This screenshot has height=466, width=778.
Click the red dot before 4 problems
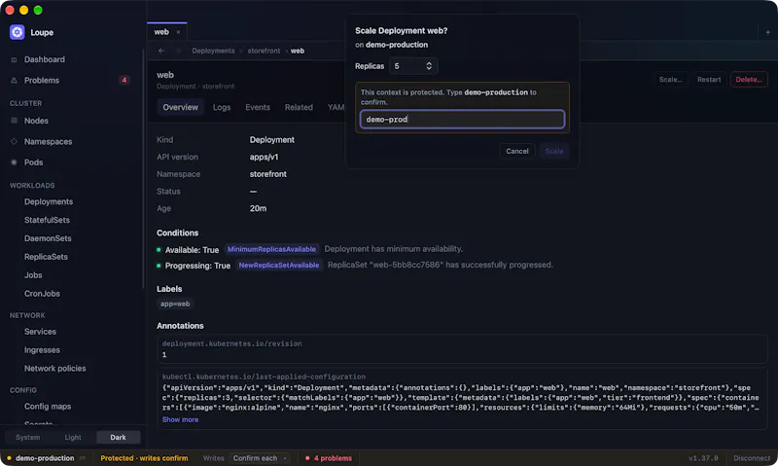click(x=307, y=458)
